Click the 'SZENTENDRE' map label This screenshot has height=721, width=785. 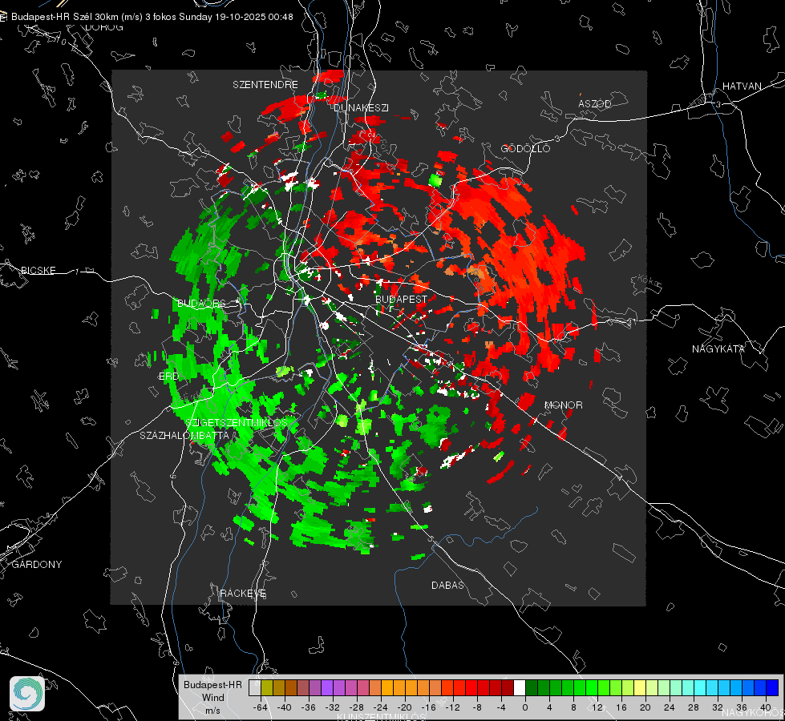pyautogui.click(x=265, y=85)
